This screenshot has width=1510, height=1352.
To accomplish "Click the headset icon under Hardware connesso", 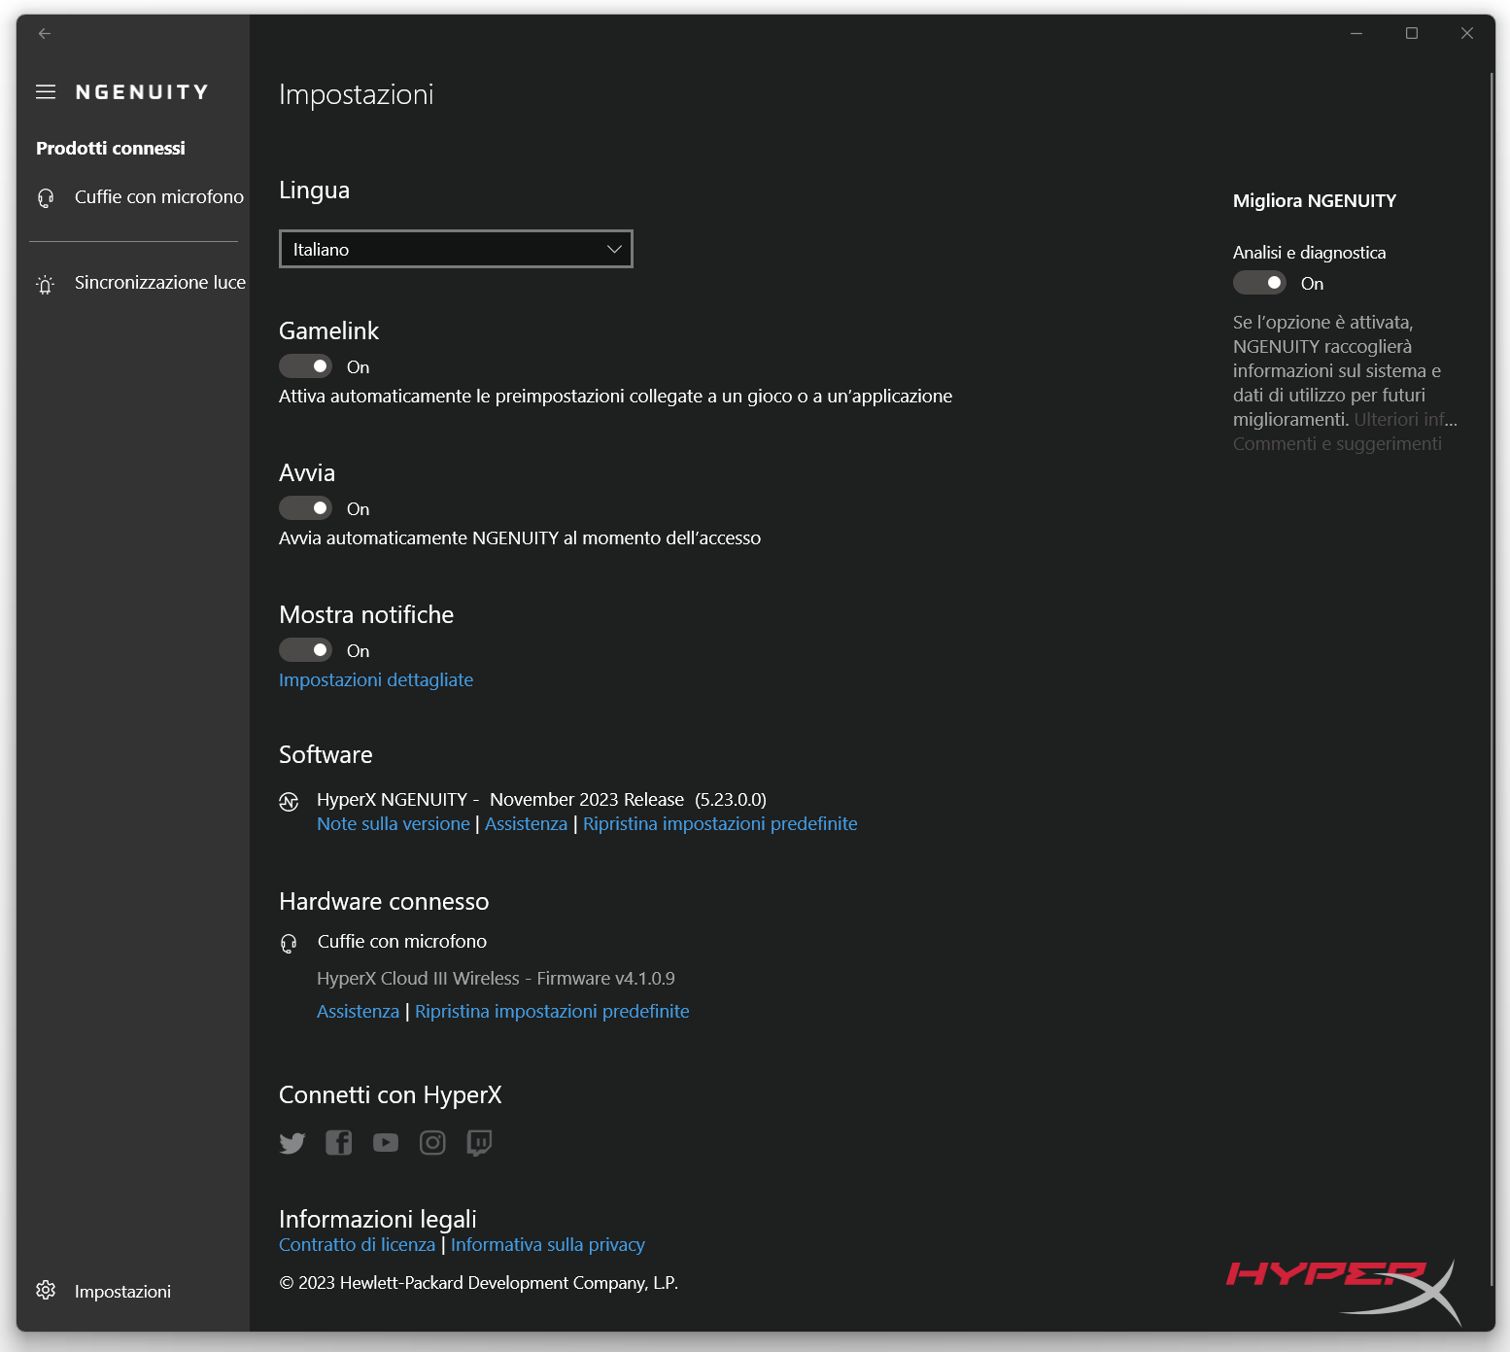I will (289, 943).
